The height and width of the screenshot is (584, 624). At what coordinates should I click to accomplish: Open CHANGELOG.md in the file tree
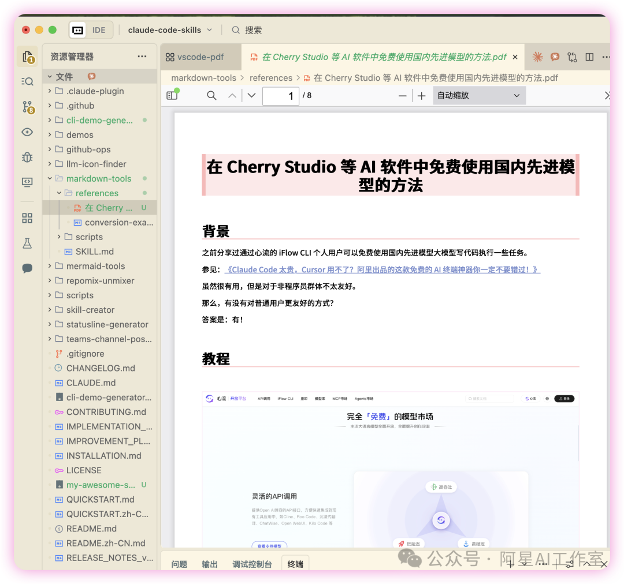[101, 368]
